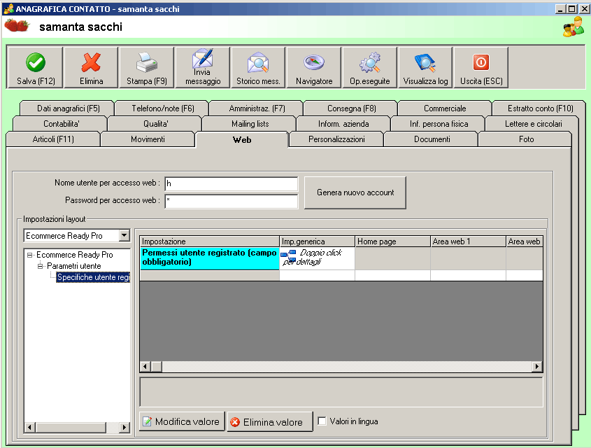The width and height of the screenshot is (591, 448).
Task: Open Stampa (F9) printer icon
Action: (146, 63)
